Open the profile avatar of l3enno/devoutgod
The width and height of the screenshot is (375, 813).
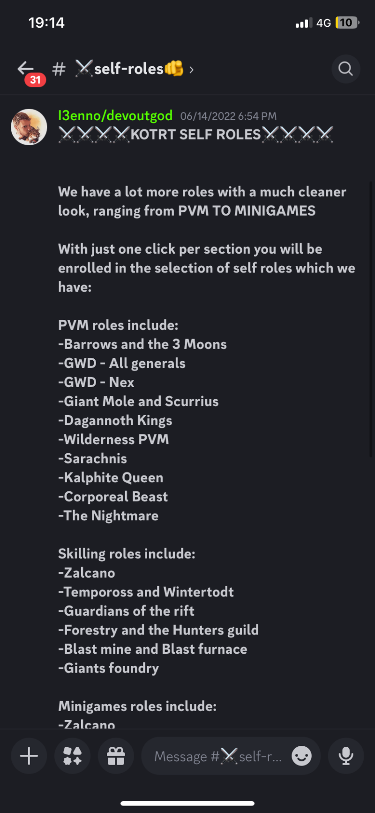pyautogui.click(x=29, y=127)
